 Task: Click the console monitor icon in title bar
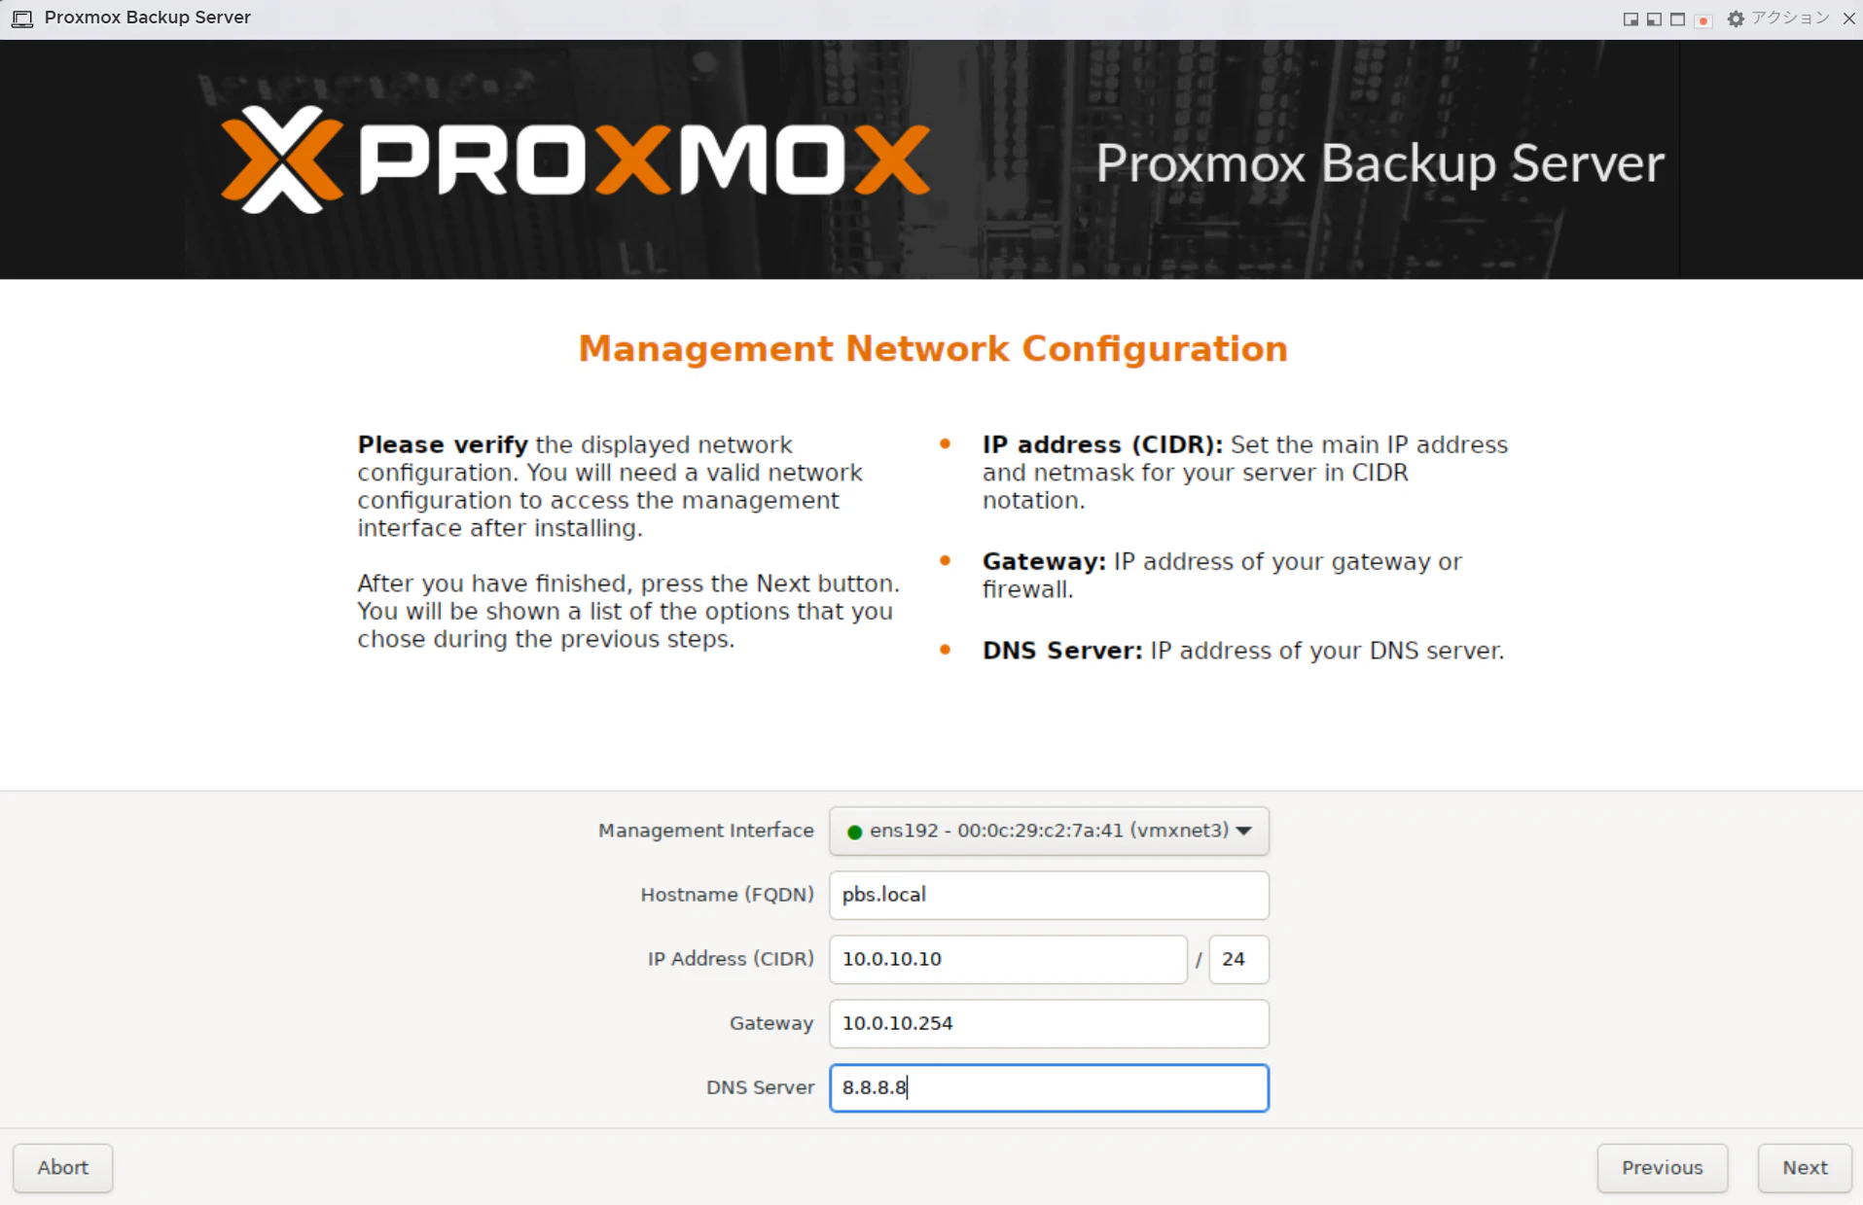pyautogui.click(x=22, y=18)
